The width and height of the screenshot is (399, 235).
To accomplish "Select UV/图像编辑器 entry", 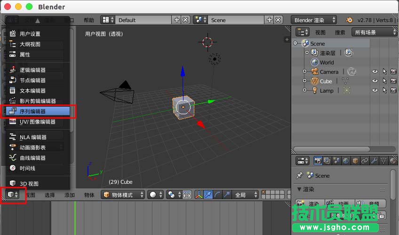I will coord(38,122).
